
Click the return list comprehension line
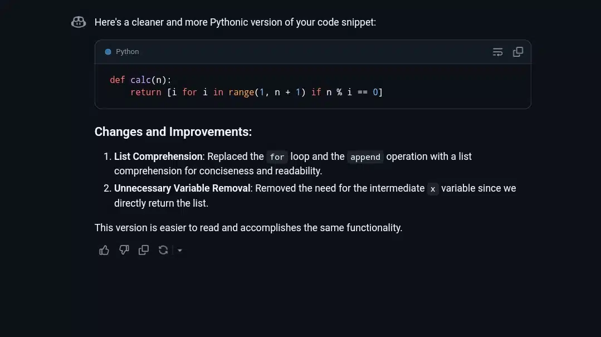point(256,92)
